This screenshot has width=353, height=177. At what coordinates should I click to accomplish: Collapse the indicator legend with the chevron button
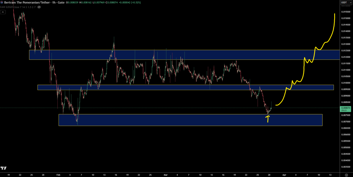(3, 12)
